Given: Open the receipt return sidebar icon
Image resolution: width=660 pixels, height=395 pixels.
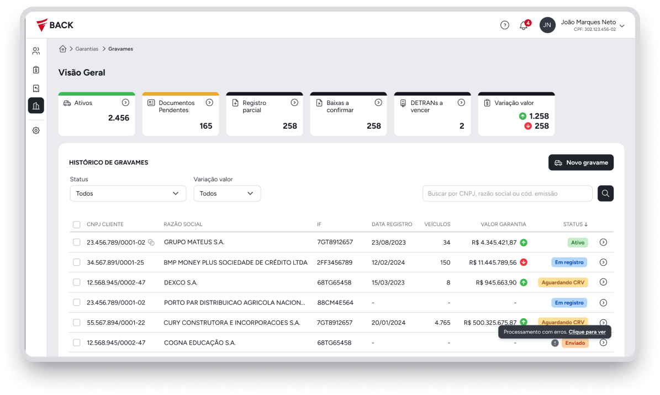Looking at the screenshot, I should (36, 88).
